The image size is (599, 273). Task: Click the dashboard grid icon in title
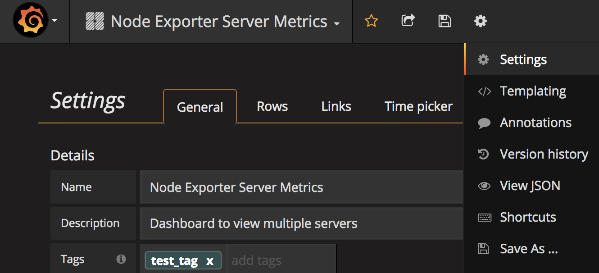pyautogui.click(x=95, y=21)
